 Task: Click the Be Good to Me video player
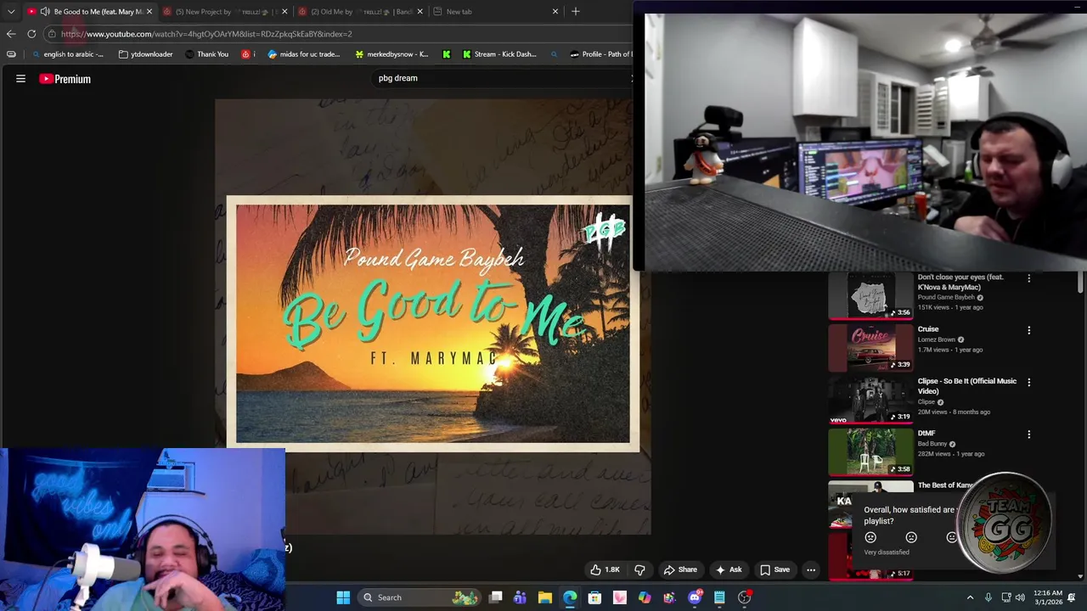coord(433,317)
